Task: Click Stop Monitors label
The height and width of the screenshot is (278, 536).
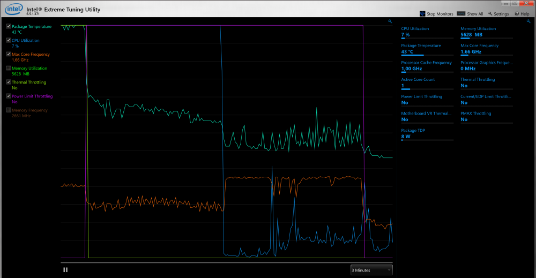Action: click(440, 14)
